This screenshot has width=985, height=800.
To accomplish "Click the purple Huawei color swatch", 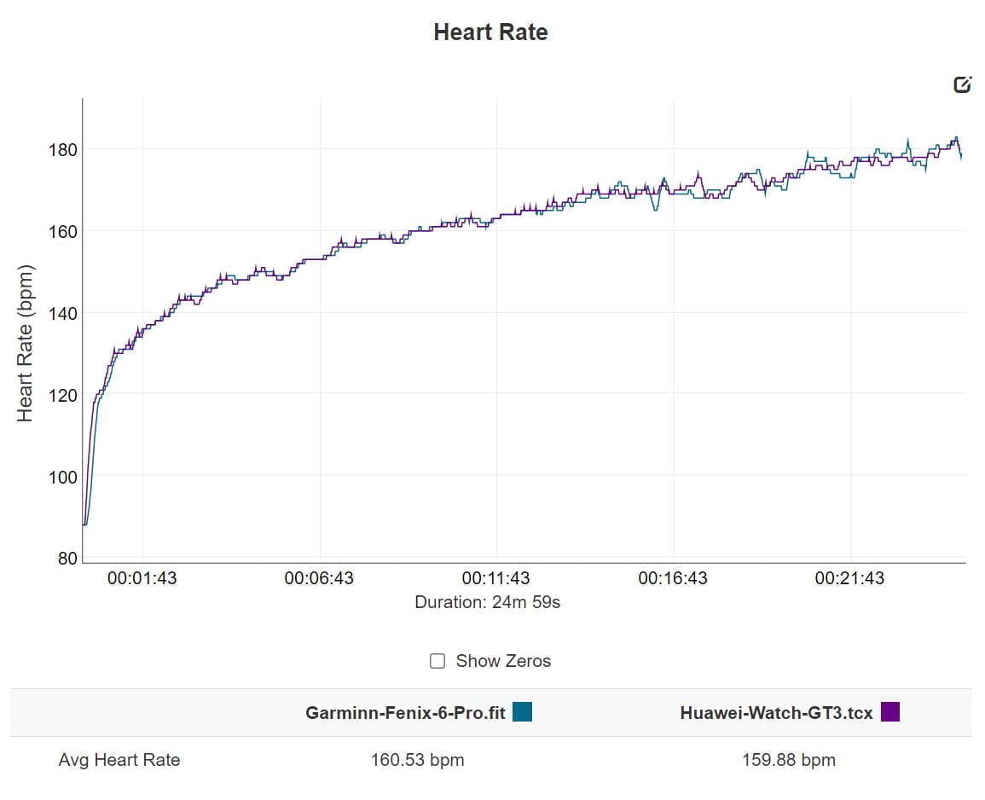I will 890,712.
